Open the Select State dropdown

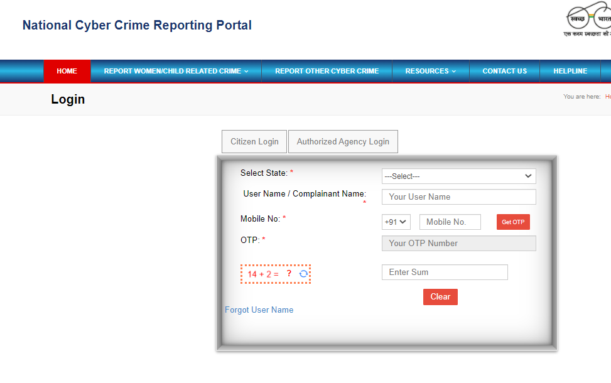[458, 176]
